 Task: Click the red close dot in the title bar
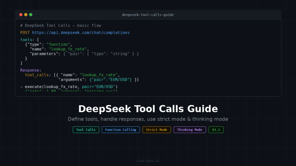[21, 15]
